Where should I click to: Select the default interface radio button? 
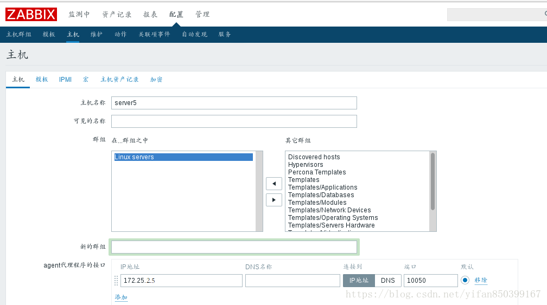(465, 280)
